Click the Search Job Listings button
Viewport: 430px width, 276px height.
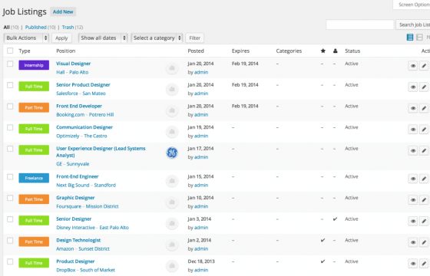pyautogui.click(x=413, y=25)
